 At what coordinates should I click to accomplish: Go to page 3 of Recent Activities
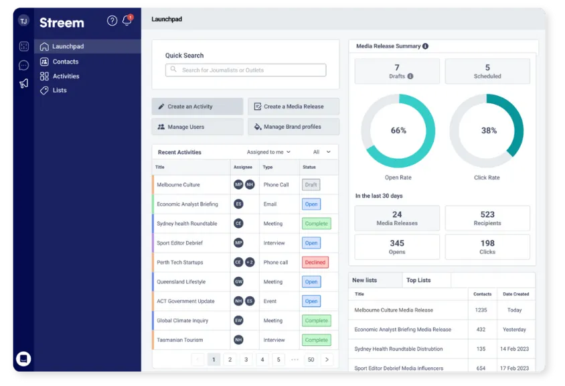(246, 360)
